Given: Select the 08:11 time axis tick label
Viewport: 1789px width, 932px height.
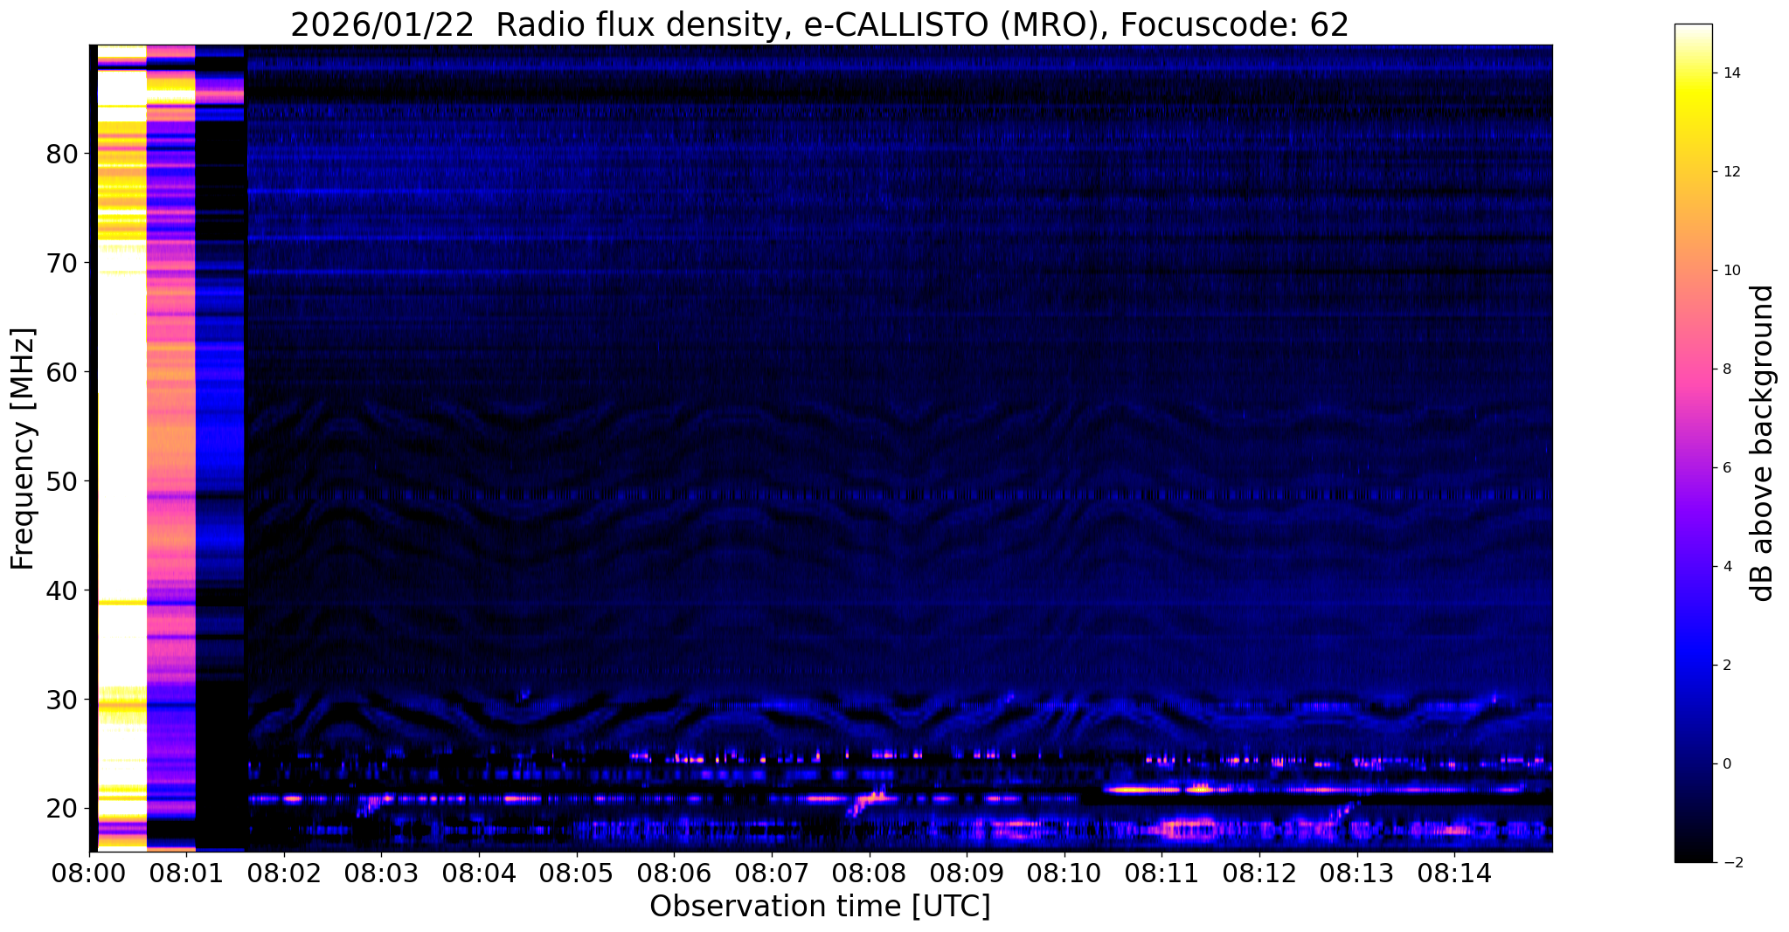Looking at the screenshot, I should click(1161, 874).
